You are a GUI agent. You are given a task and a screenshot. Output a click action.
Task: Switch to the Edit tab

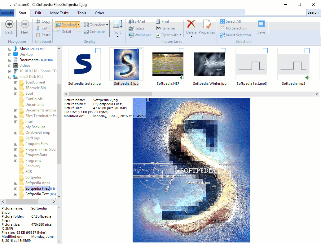pyautogui.click(x=38, y=13)
